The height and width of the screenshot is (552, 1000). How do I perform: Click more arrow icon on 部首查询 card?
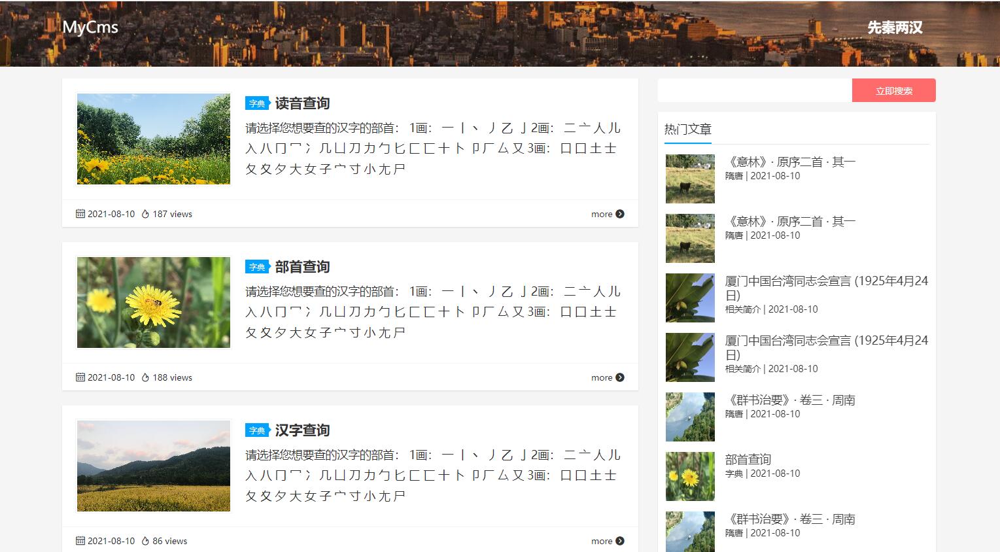[620, 377]
